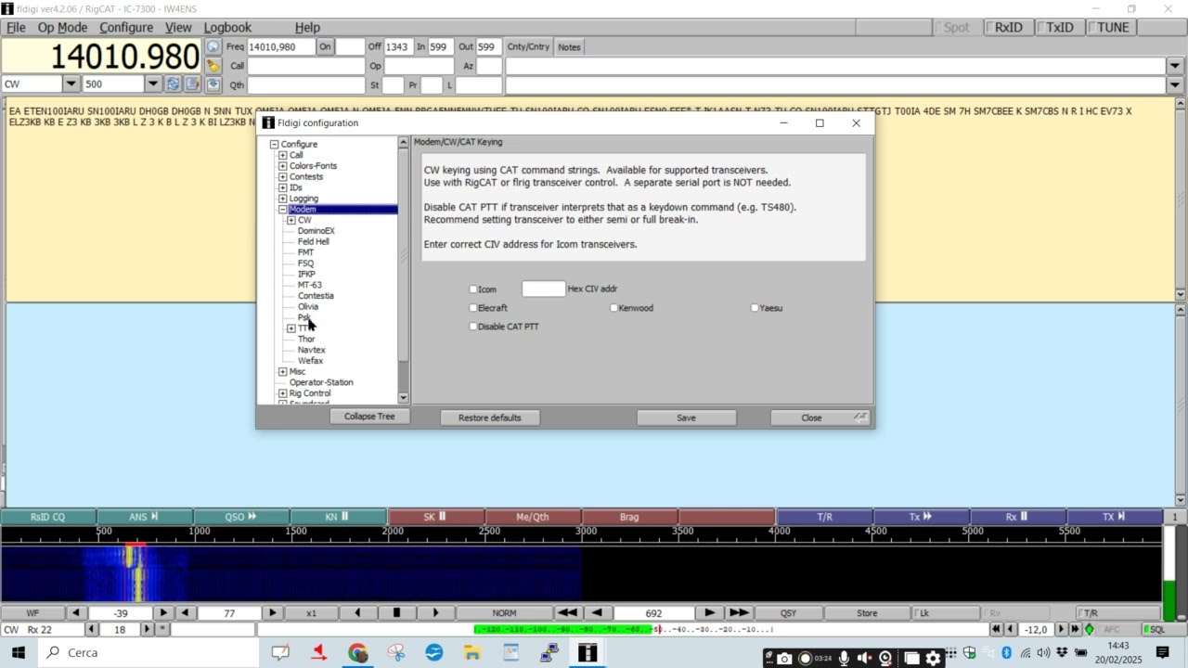This screenshot has height=668, width=1188.
Task: Decrease cursor frequency 692 with left arrow
Action: pyautogui.click(x=597, y=613)
